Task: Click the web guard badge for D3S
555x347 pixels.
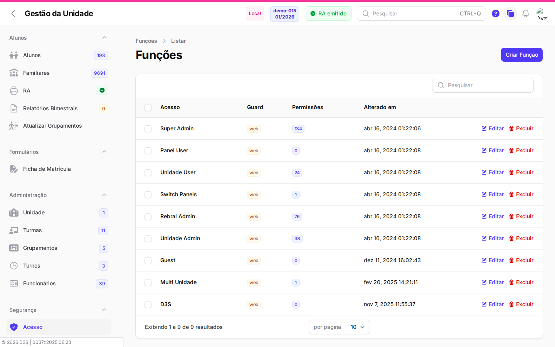Action: click(x=254, y=305)
